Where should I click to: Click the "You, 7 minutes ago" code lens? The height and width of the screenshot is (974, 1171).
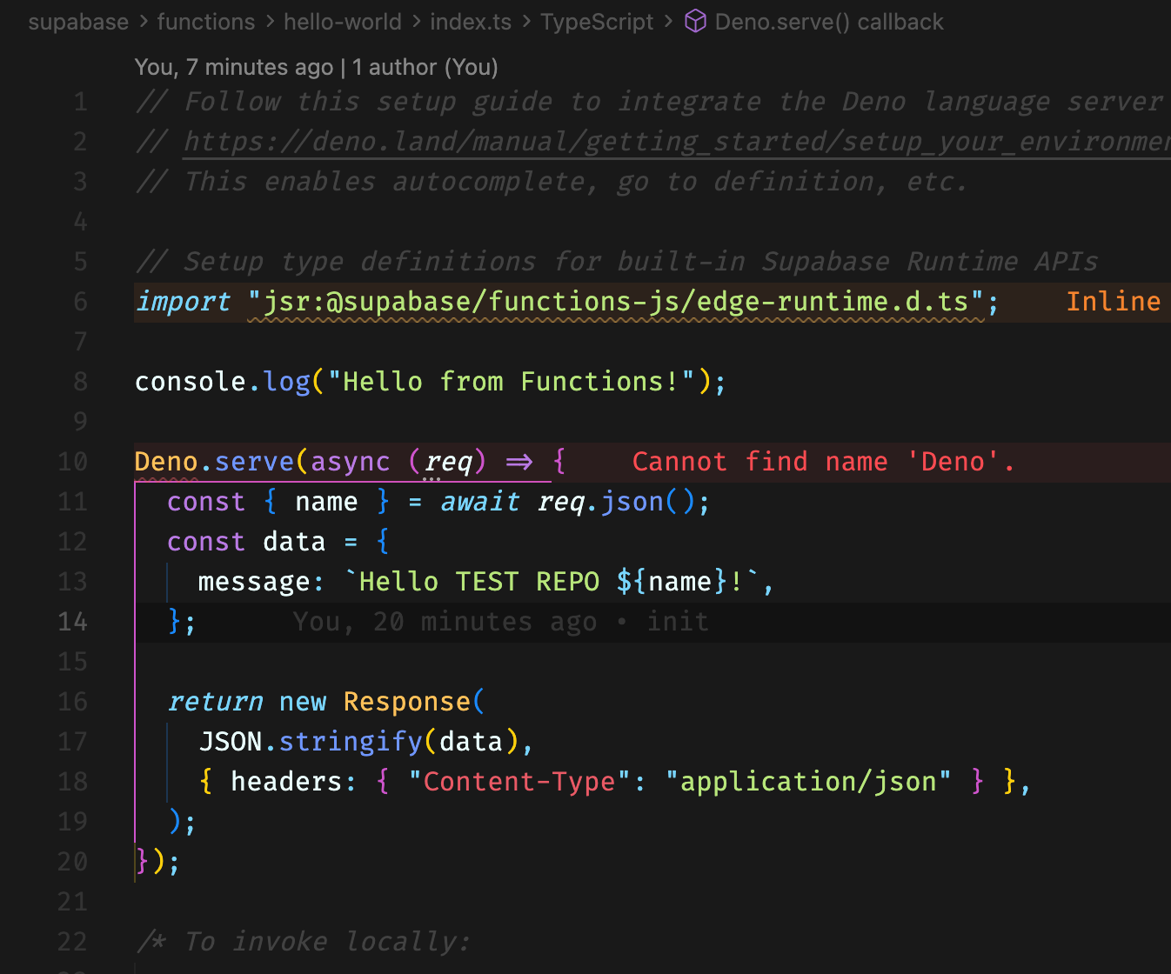point(234,67)
